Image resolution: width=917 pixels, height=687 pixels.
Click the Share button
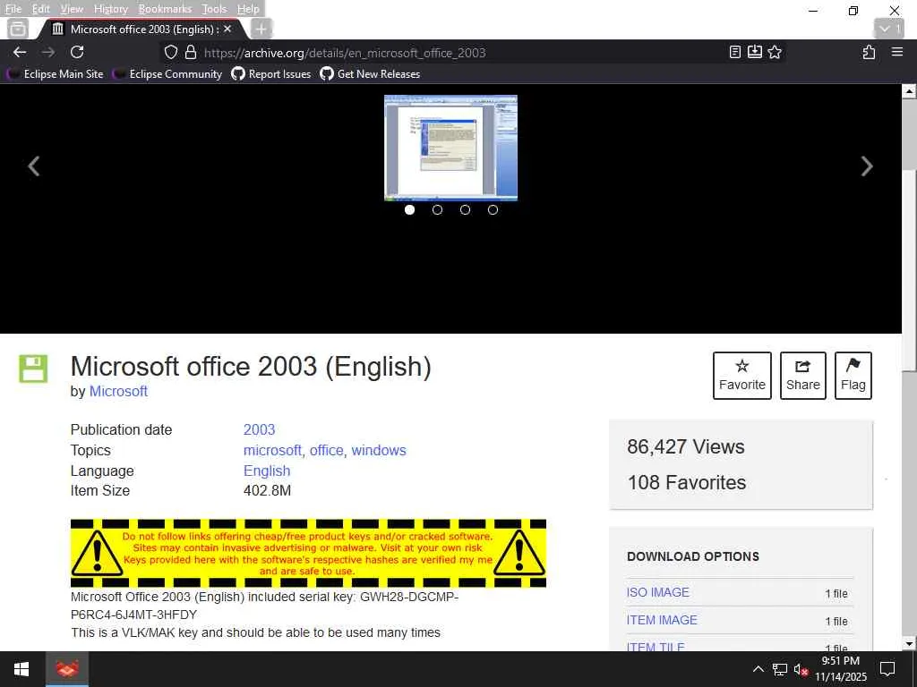pos(803,376)
